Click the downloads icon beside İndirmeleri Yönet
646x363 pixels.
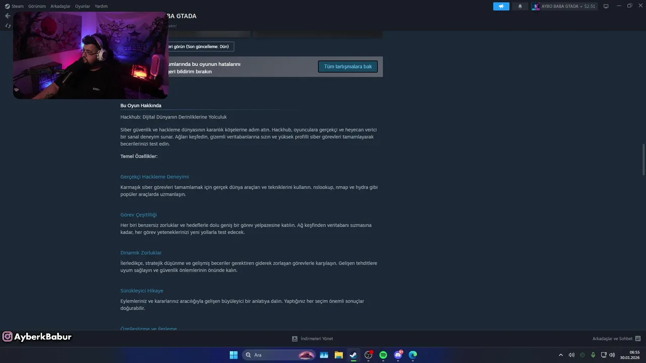(295, 339)
